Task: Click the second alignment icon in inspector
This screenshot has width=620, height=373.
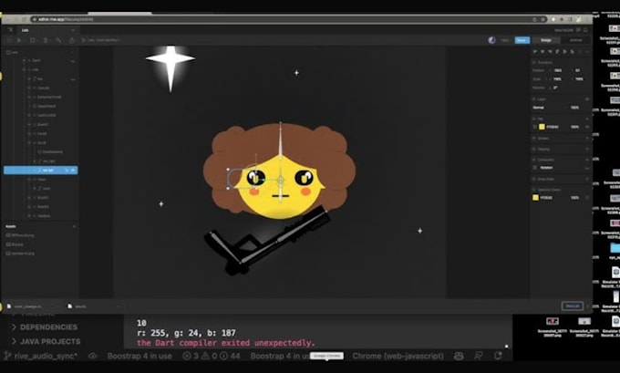Action: (542, 52)
